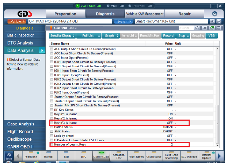Click the right arrow in bottom toolbar
Viewport: 228px width, 166px height.
point(220,156)
